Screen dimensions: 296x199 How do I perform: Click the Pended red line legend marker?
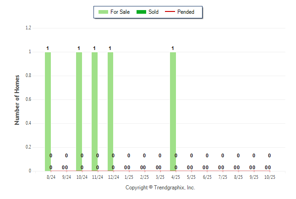pos(173,12)
